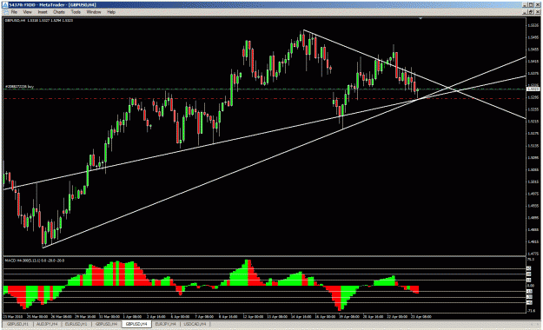Viewport: 543px width, 330px height.
Task: Maximize the MetaTrader main window
Action: 531,5
